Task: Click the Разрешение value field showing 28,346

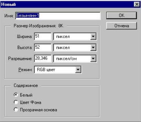Action: pos(43,59)
